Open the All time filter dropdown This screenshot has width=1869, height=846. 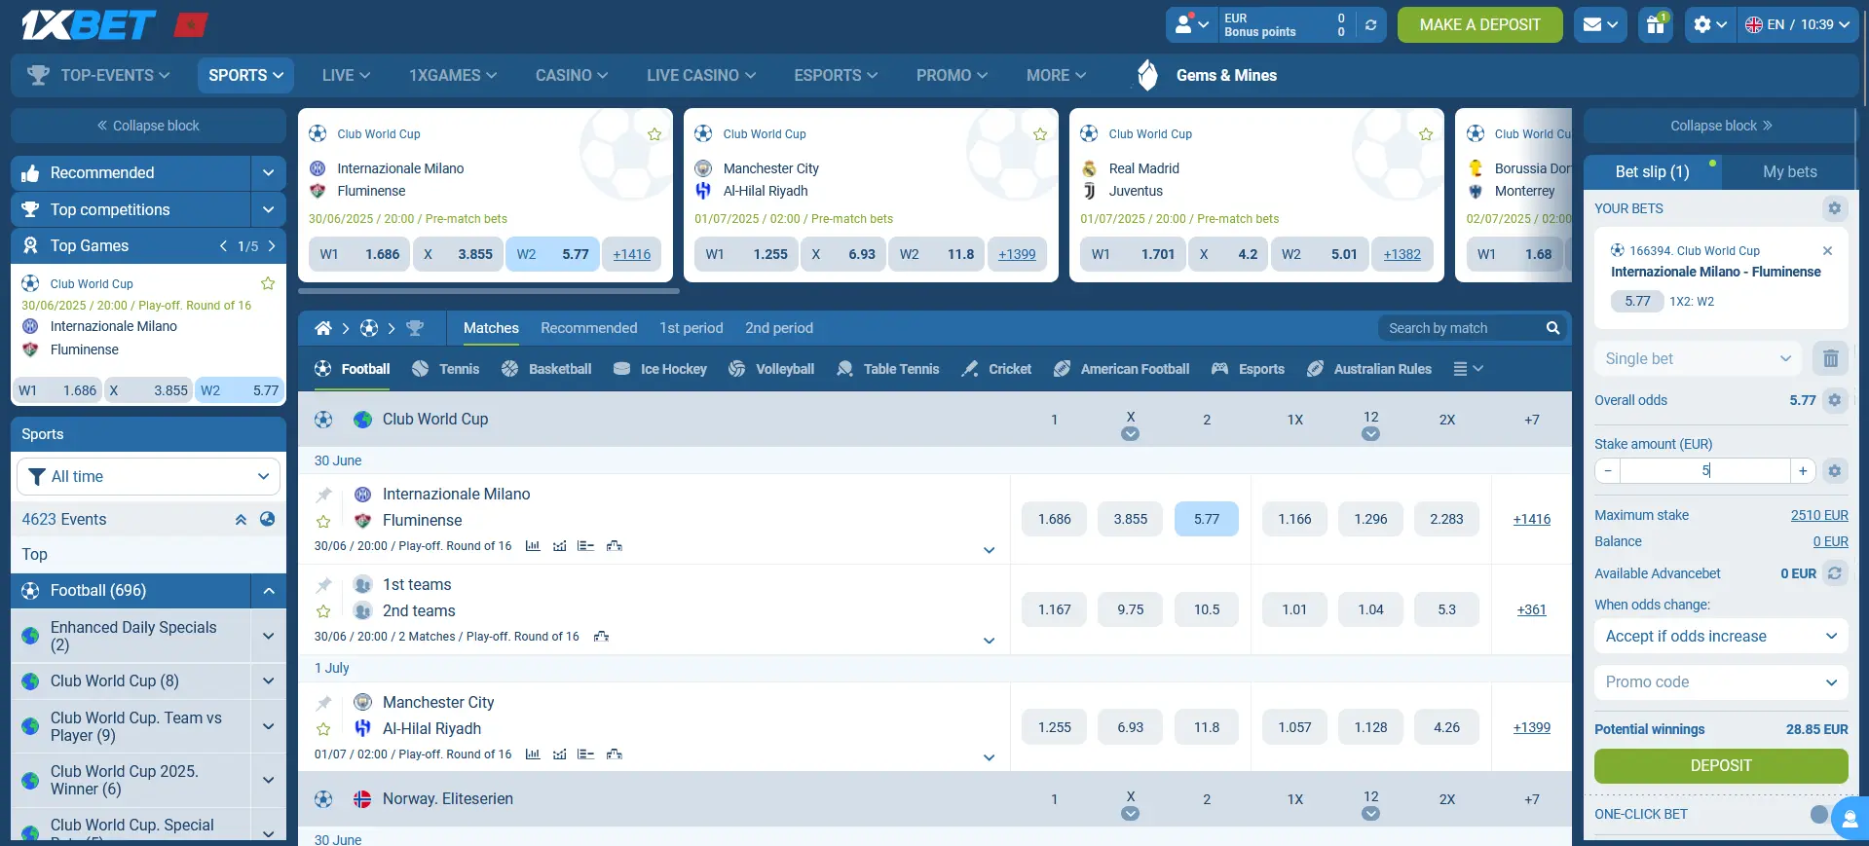[148, 476]
